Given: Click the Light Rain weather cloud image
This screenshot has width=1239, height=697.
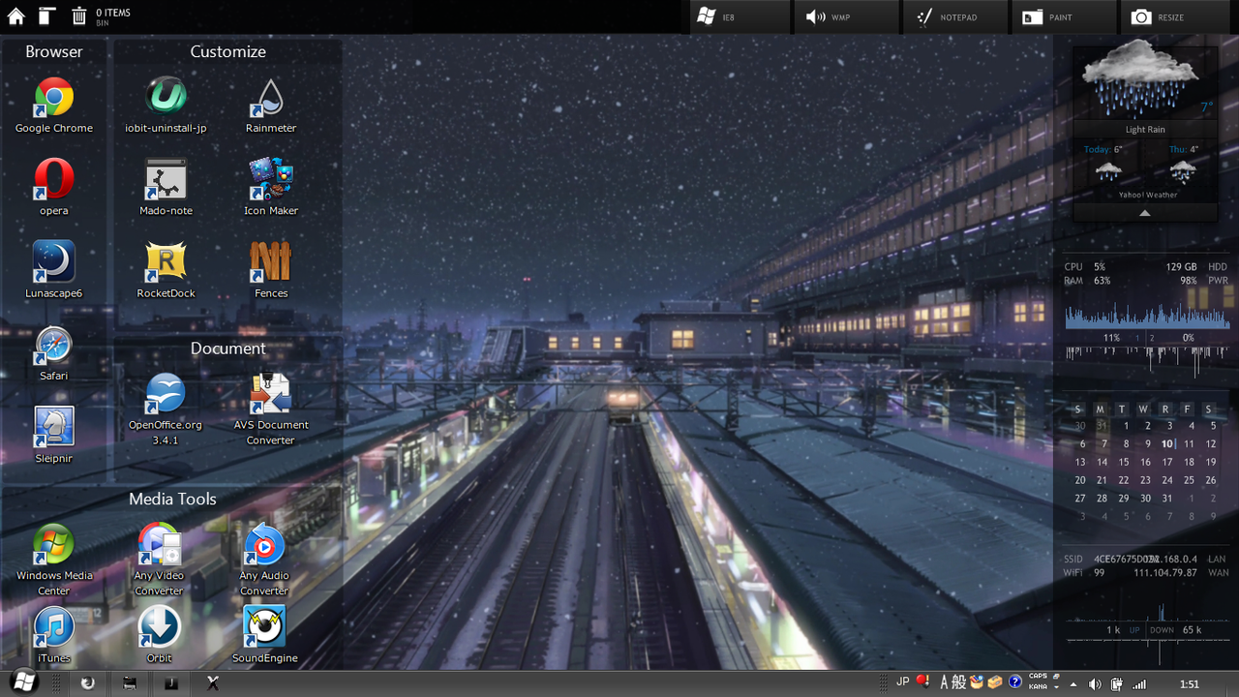Looking at the screenshot, I should (1141, 77).
